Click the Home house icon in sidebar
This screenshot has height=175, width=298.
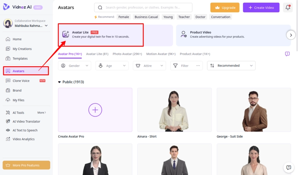click(x=8, y=39)
